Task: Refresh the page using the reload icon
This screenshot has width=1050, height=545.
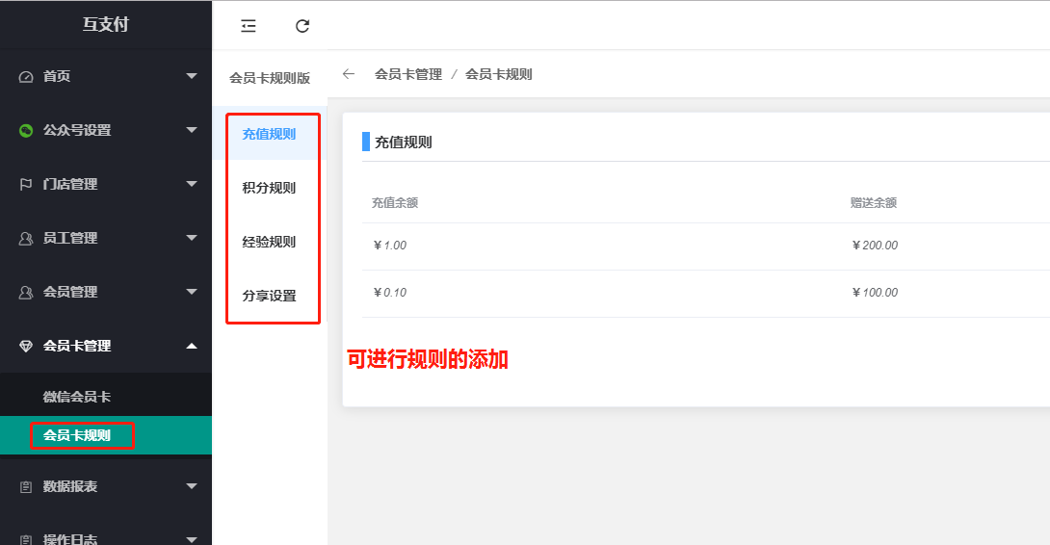Action: click(x=302, y=26)
